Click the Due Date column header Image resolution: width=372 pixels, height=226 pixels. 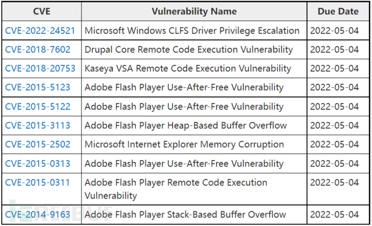pos(338,11)
